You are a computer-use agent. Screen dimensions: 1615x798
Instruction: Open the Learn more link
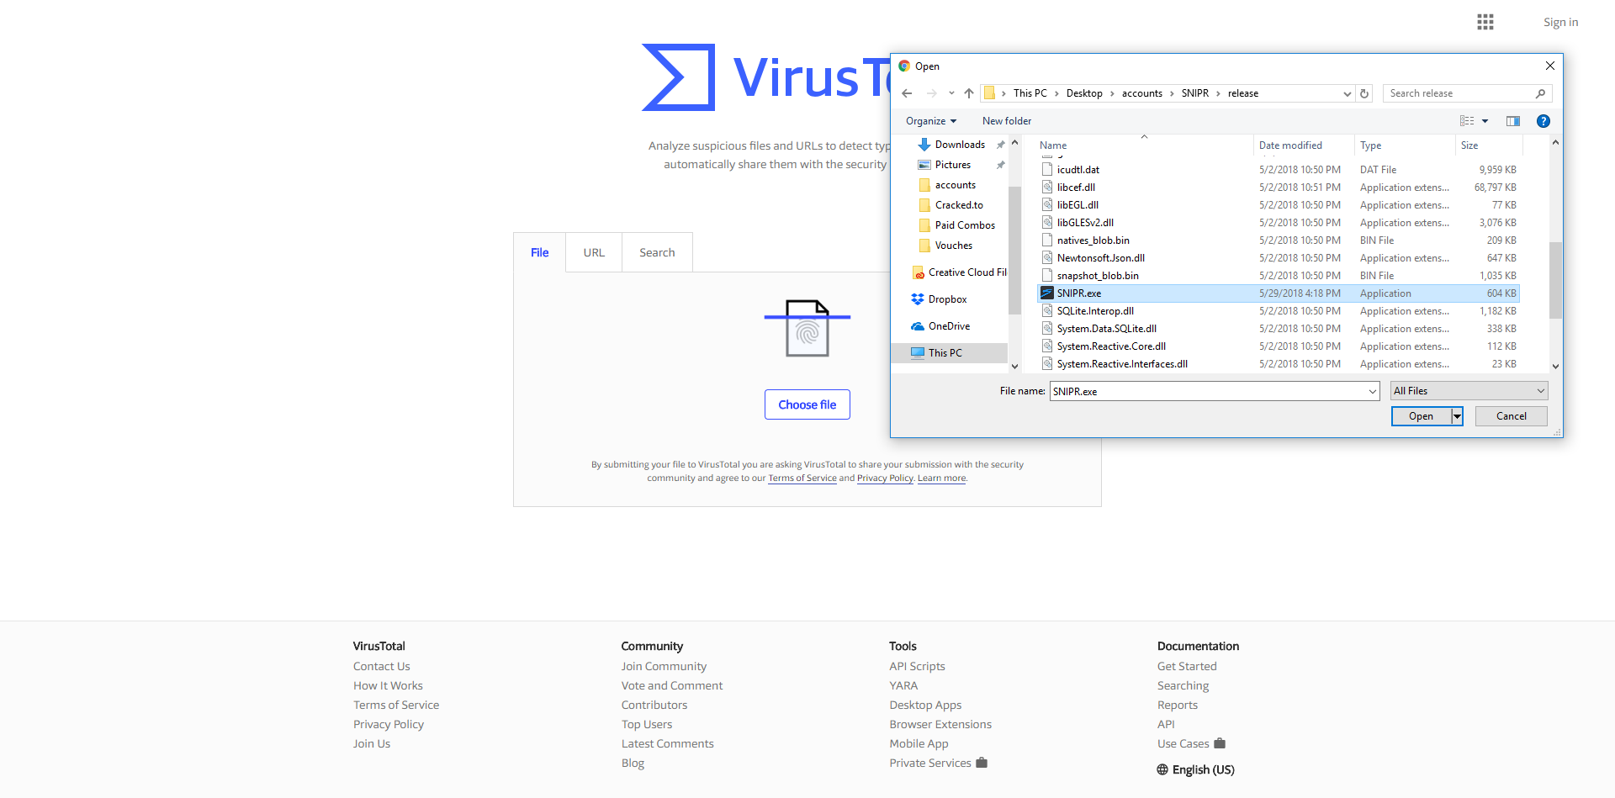tap(942, 478)
